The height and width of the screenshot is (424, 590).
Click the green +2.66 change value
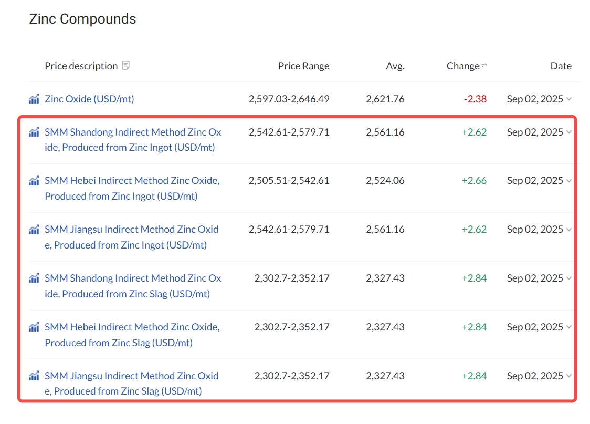474,181
